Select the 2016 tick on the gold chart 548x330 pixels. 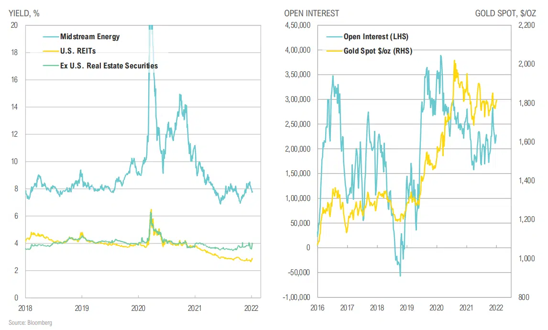click(317, 308)
